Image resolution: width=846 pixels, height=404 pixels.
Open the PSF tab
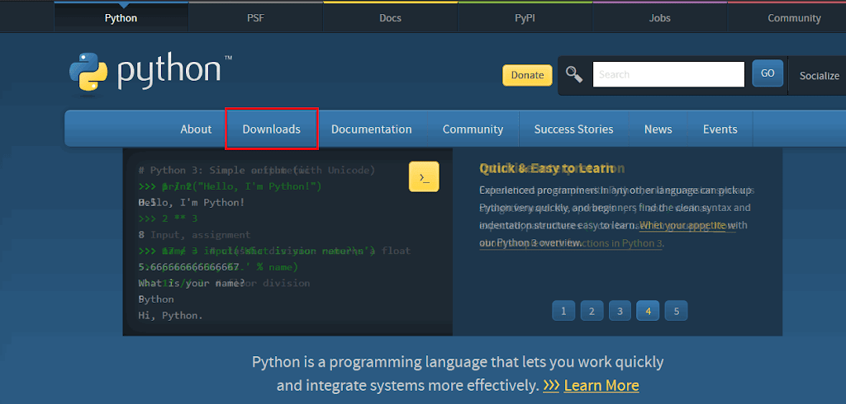point(256,18)
